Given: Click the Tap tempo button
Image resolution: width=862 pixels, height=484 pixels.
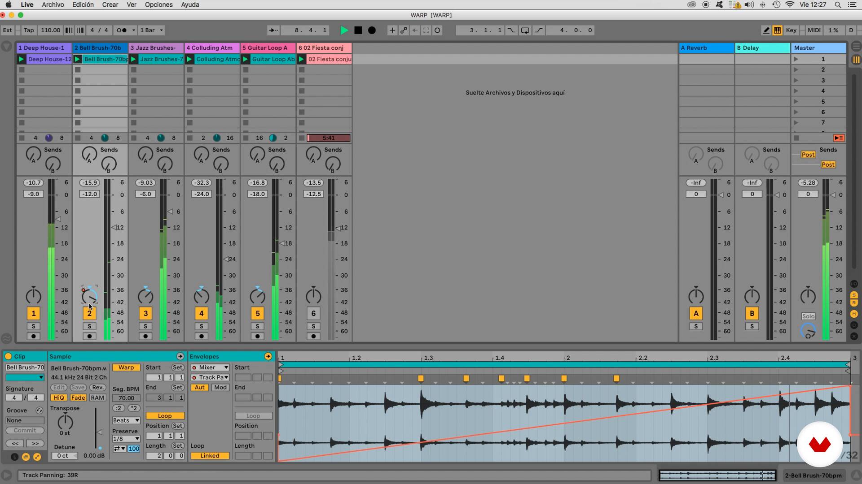Looking at the screenshot, I should coord(29,30).
